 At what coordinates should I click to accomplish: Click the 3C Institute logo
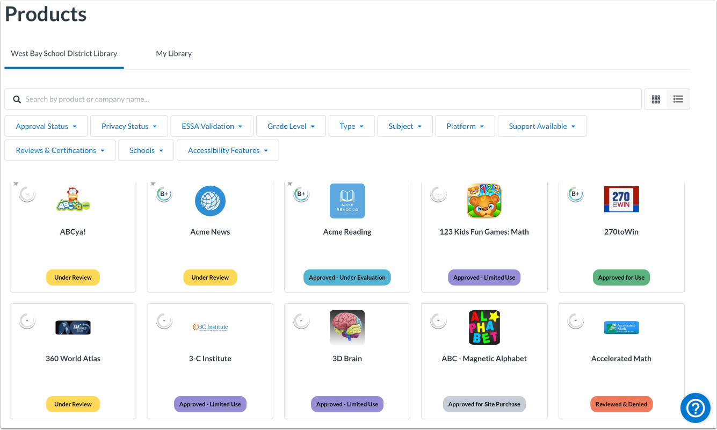210,327
